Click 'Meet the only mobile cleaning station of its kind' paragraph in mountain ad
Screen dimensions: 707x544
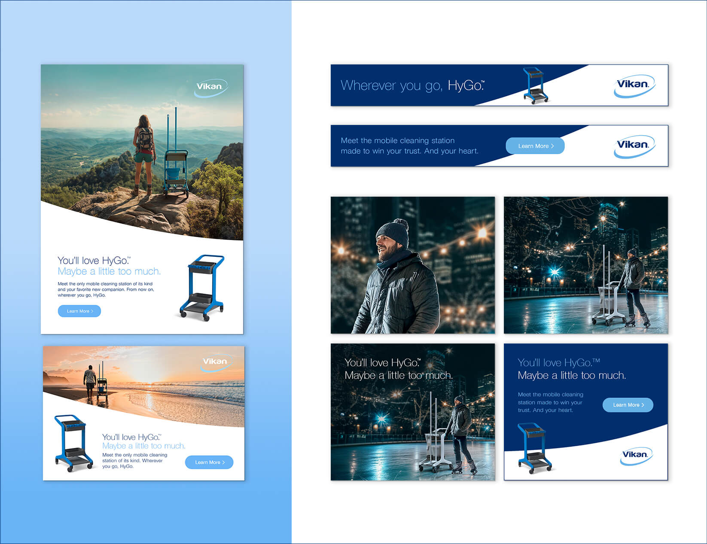click(x=106, y=289)
